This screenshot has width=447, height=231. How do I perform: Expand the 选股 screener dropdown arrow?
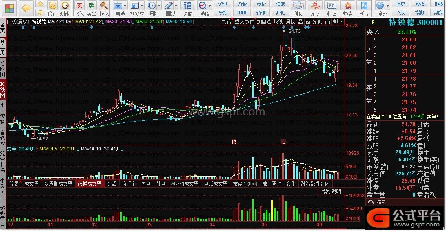(209, 5)
